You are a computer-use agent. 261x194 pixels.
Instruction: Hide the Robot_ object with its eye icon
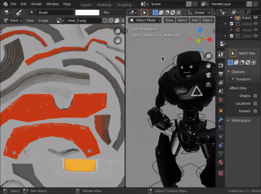(256, 17)
